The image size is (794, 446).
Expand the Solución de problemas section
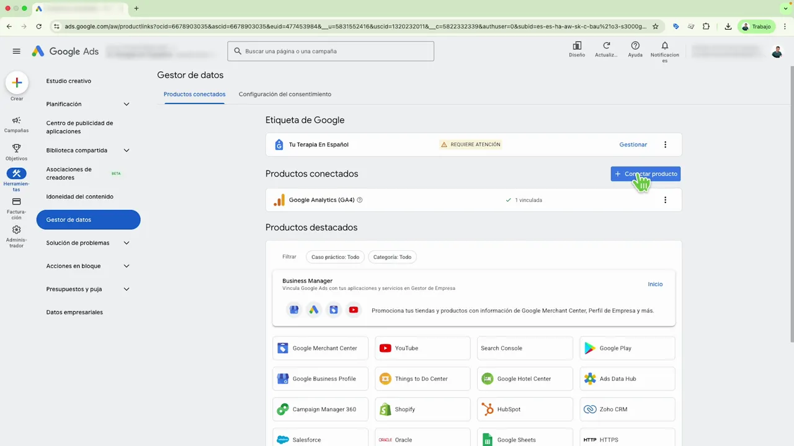[88, 243]
